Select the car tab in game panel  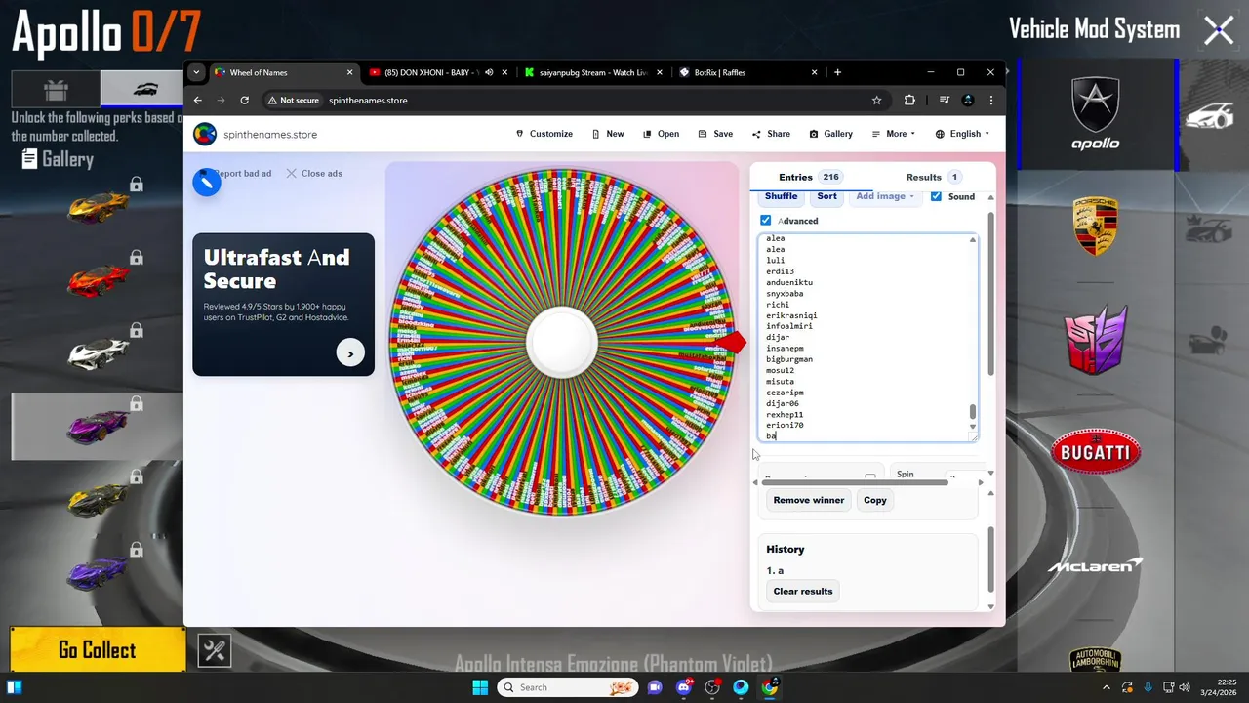(x=144, y=89)
